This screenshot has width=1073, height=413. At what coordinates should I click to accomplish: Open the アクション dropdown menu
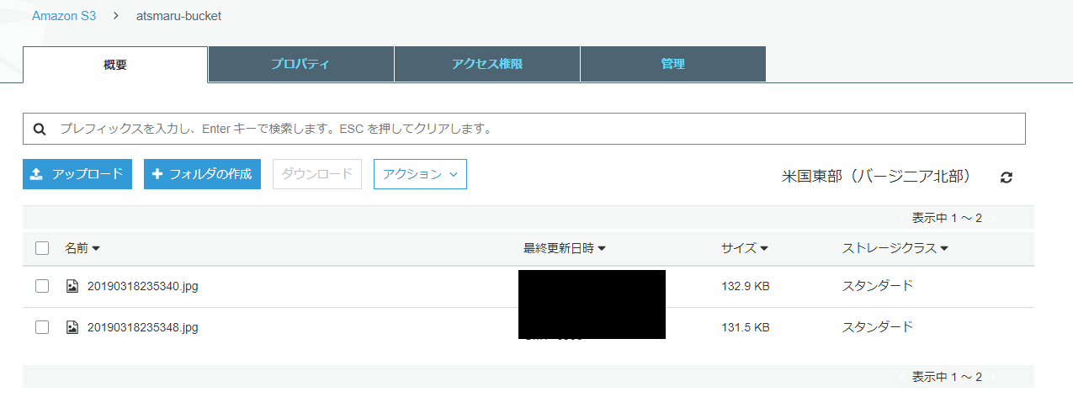coord(420,174)
